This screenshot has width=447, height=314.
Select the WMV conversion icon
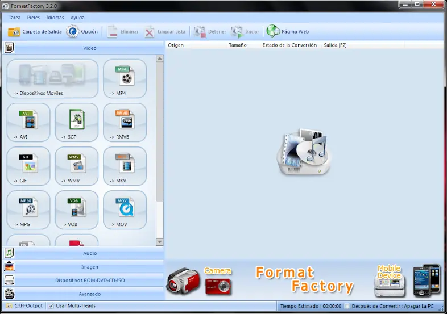point(77,166)
